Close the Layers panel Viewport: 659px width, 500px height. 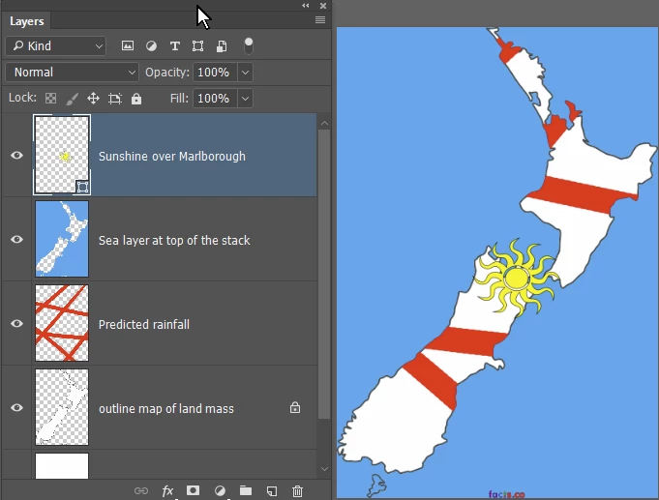coord(323,6)
